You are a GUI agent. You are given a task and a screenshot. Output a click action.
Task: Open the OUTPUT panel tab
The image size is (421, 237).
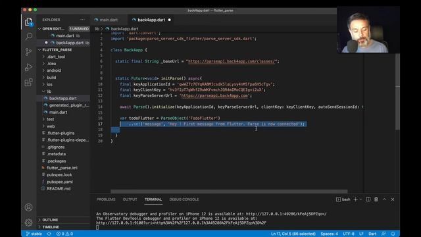130,199
